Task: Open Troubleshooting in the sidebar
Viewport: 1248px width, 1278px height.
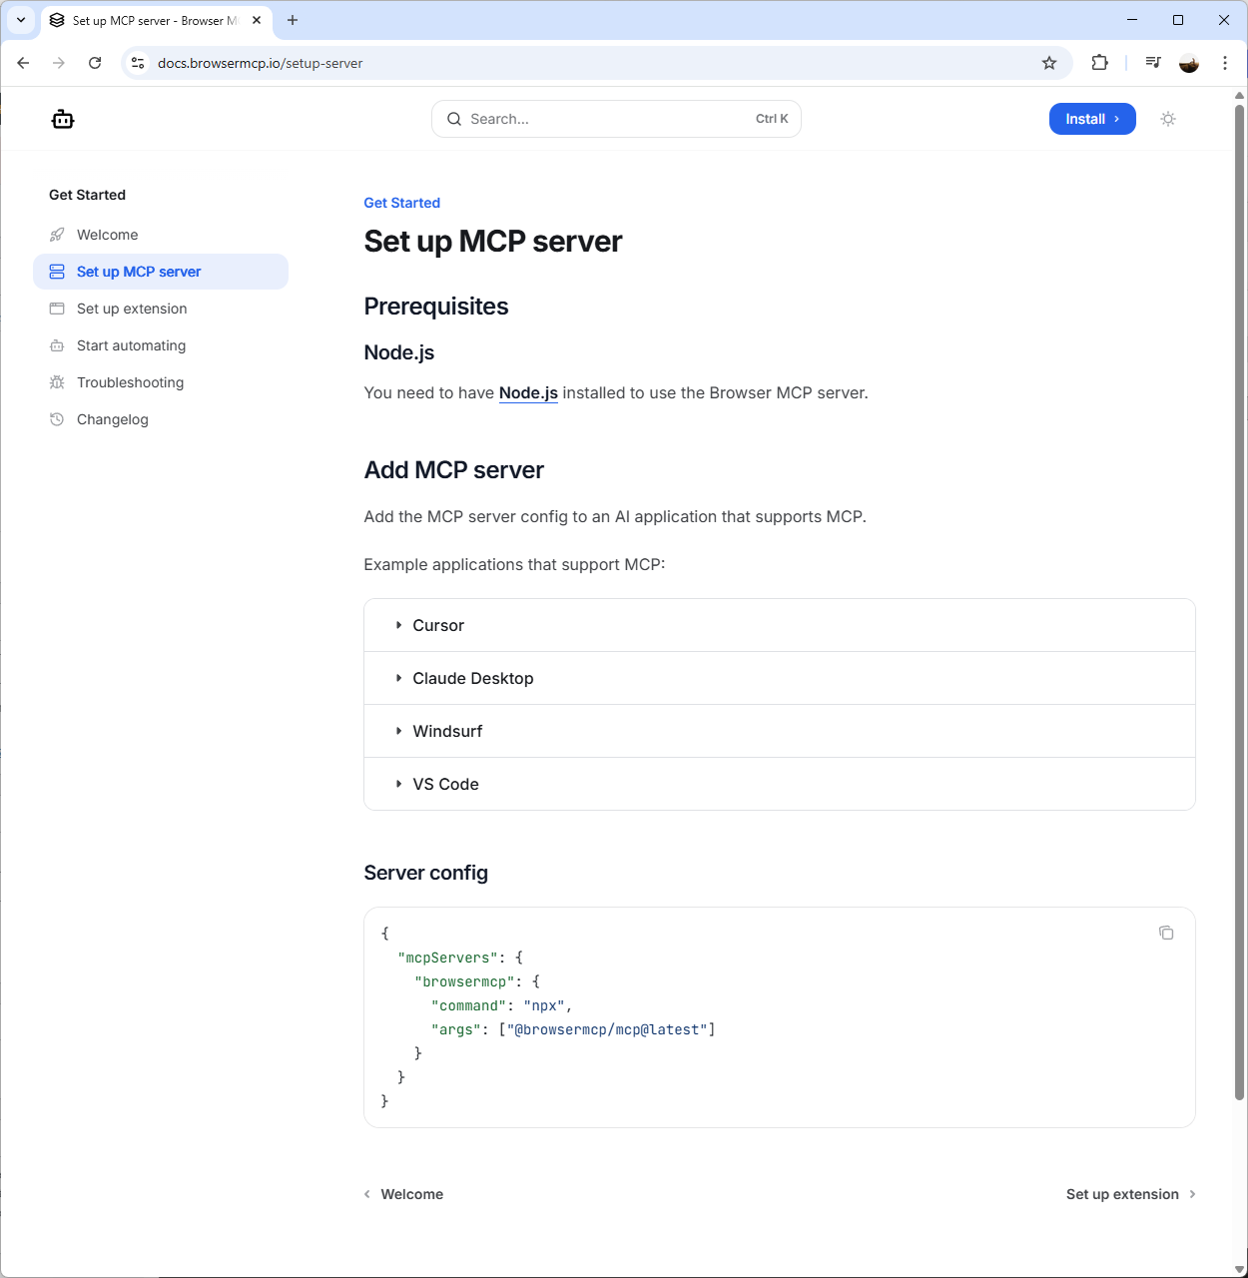Action: pos(130,382)
